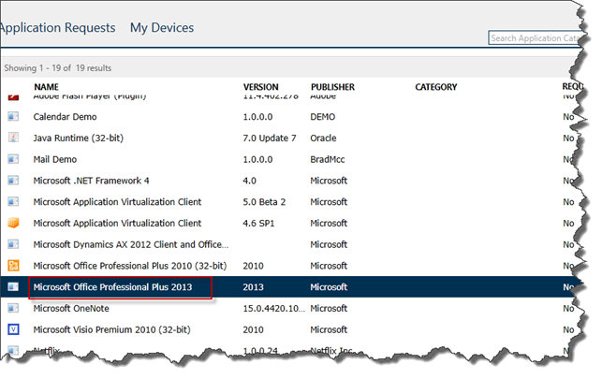Screen dimensions: 602x379
Task: Click Showing 1 - 19 of 19 results
Action: coord(58,68)
